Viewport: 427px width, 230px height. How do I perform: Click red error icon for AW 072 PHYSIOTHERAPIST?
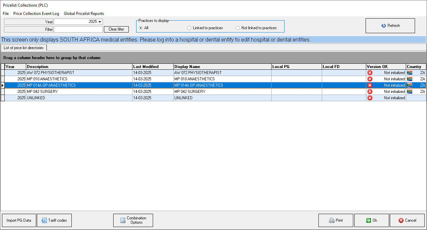tap(370, 73)
